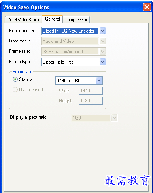
Task: Open the Frame rate dropdown arrow
Action: coord(102,52)
